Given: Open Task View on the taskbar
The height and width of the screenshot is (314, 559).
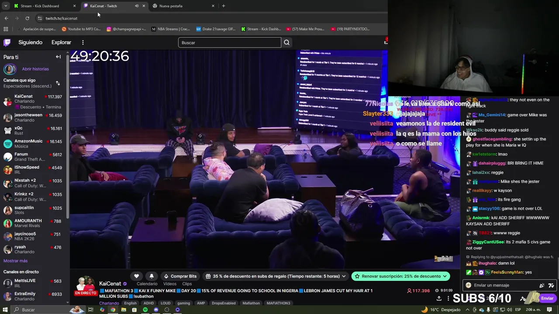Looking at the screenshot, I should coord(91,310).
